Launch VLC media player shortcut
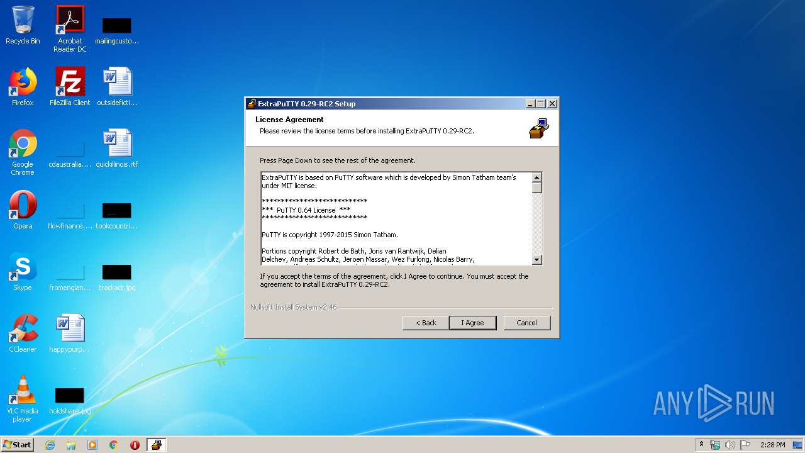The image size is (805, 453). coord(23,399)
